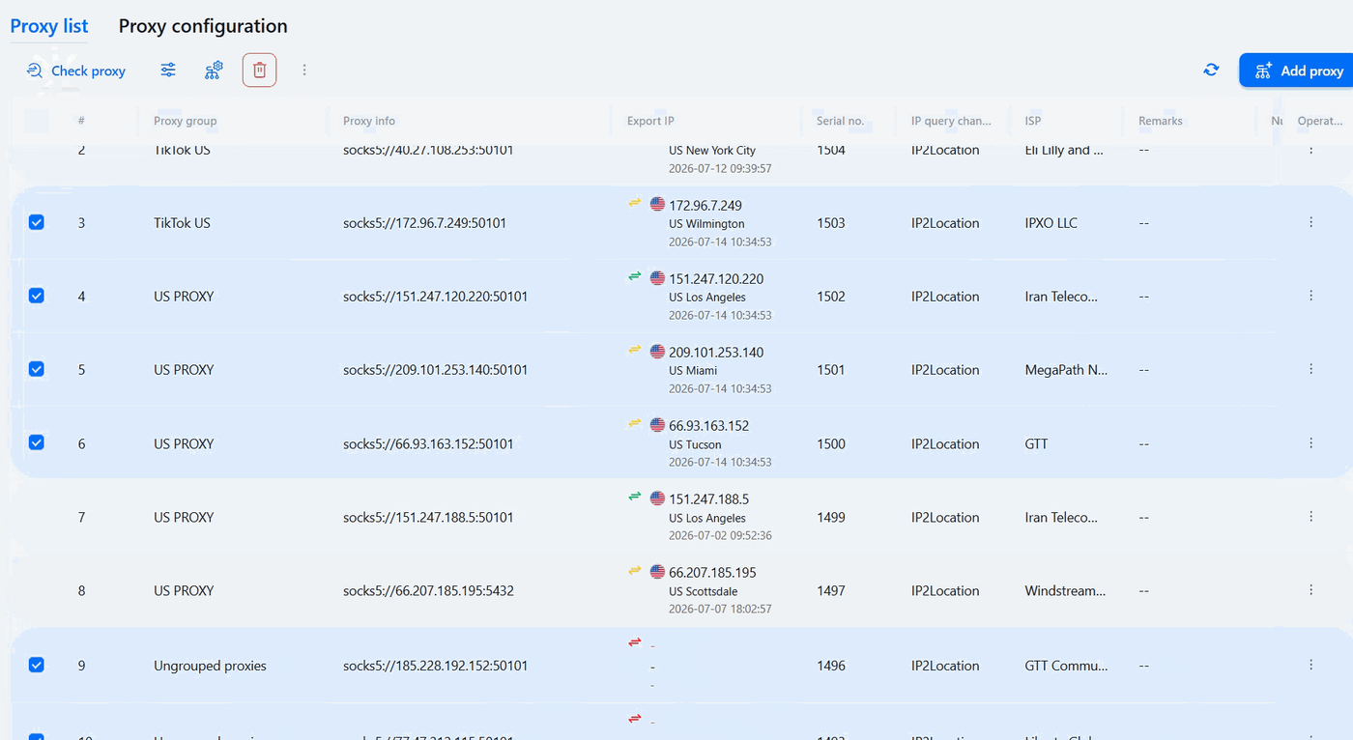
Task: Open row actions for proxy 209.101.253.140
Action: (1310, 369)
